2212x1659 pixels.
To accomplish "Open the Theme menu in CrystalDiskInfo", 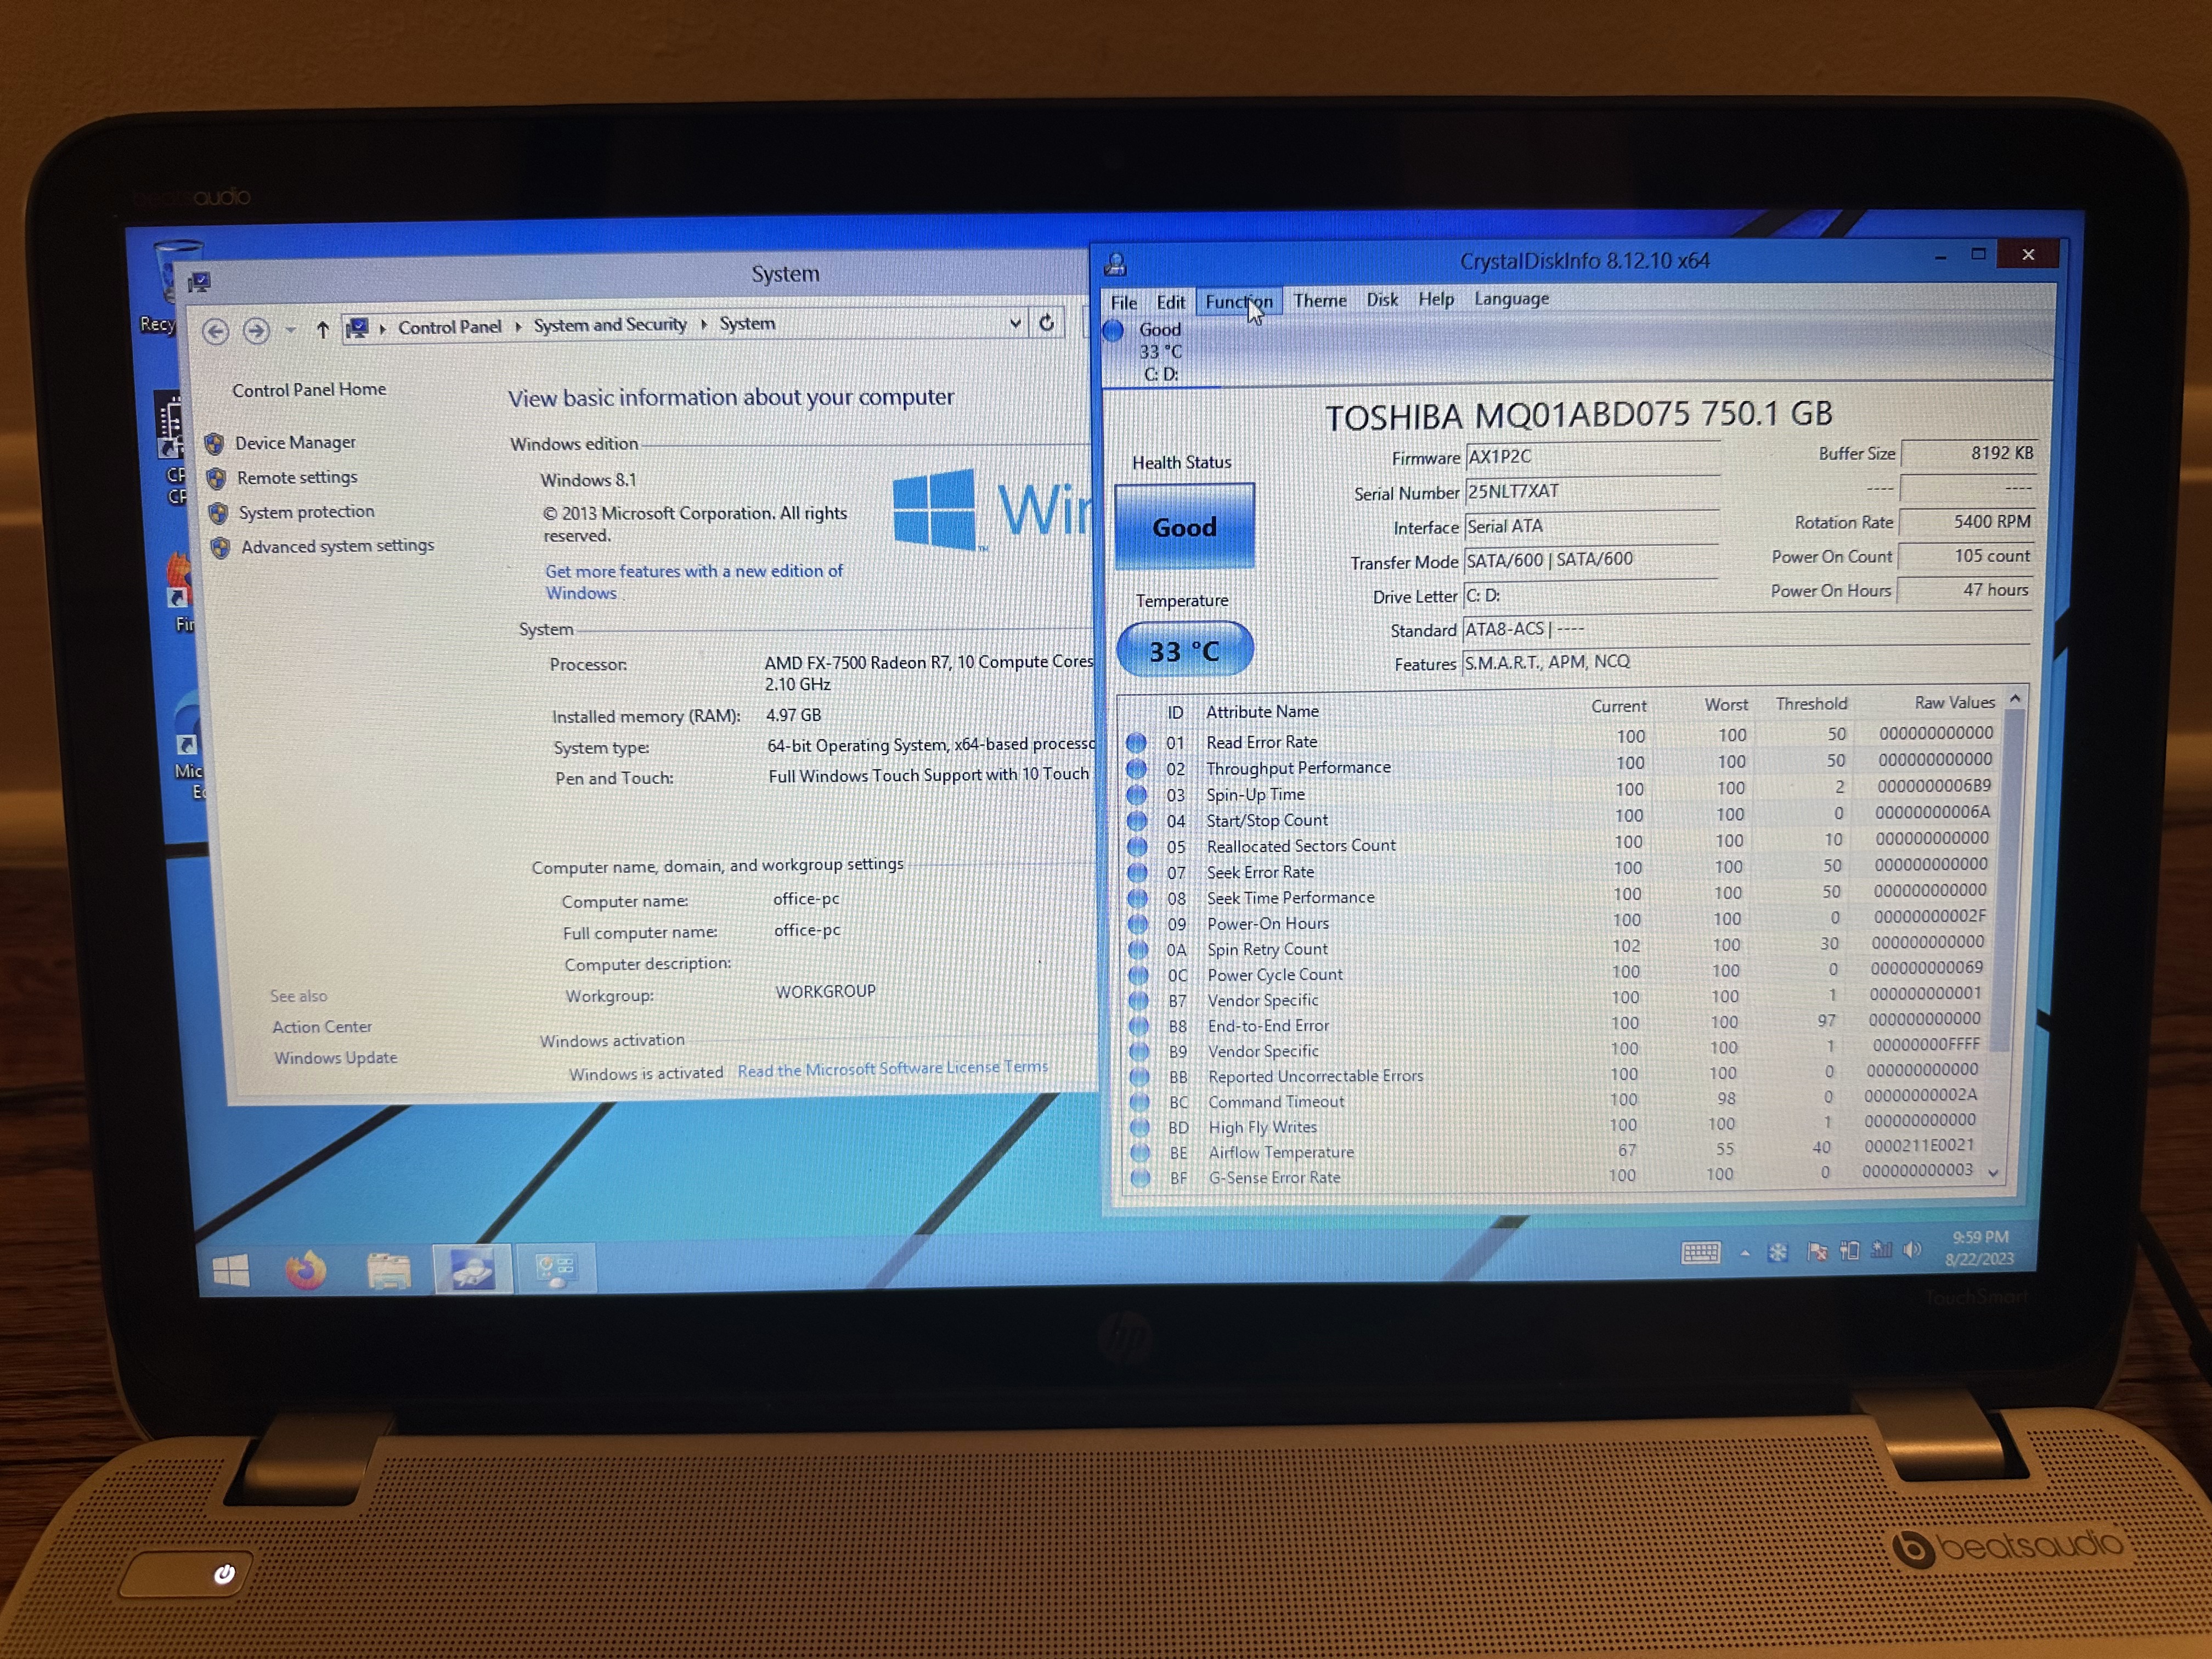I will pyautogui.click(x=1319, y=300).
